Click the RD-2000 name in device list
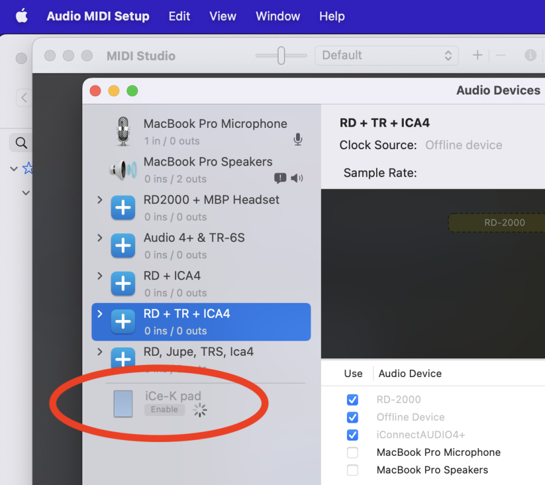The image size is (545, 485). coord(398,400)
